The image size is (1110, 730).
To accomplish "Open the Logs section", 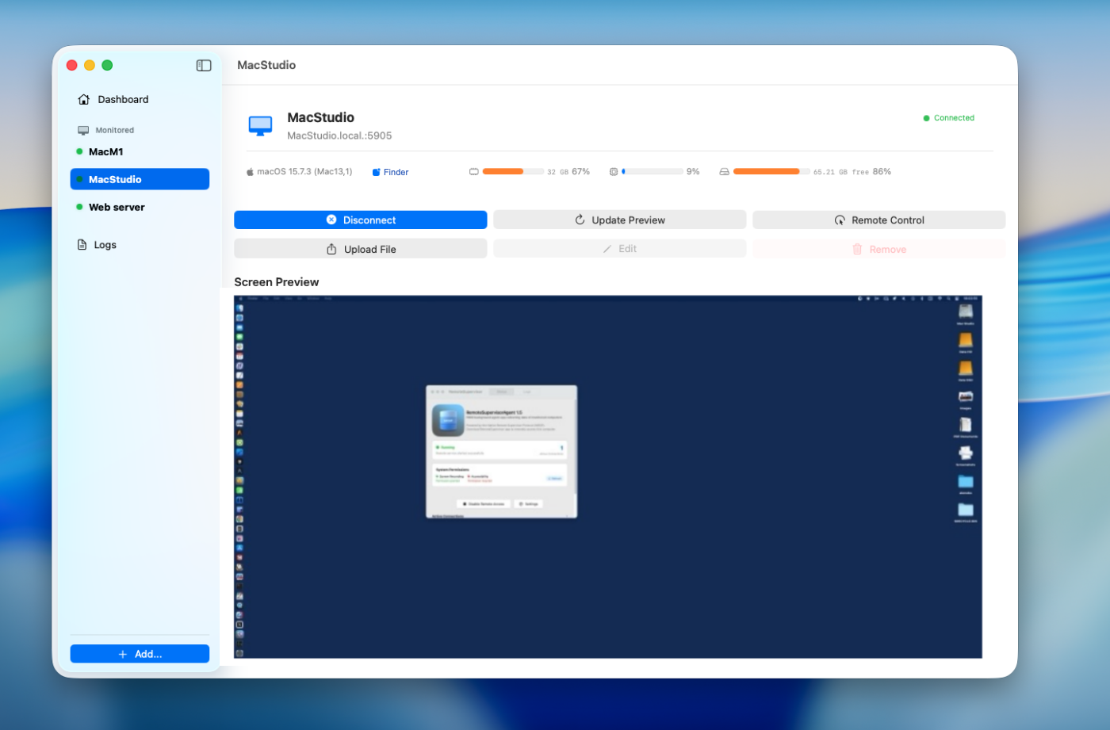I will [105, 245].
